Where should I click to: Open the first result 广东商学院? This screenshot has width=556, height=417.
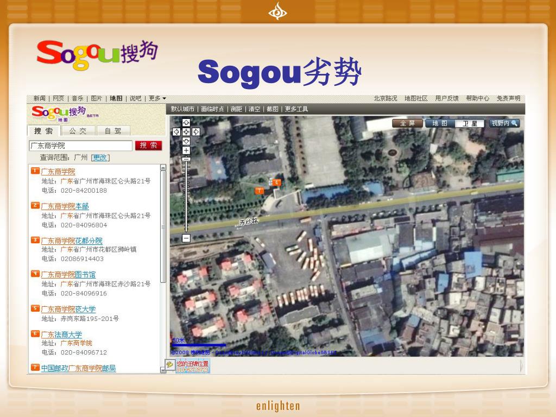pos(58,172)
